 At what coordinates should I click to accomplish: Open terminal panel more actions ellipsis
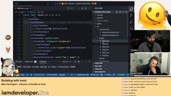[82, 62]
